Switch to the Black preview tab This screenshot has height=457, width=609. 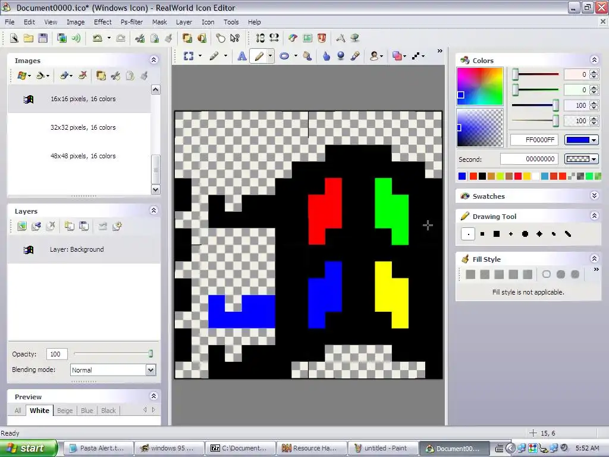pyautogui.click(x=108, y=411)
